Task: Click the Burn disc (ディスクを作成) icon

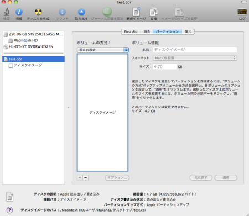Action: [x=38, y=12]
